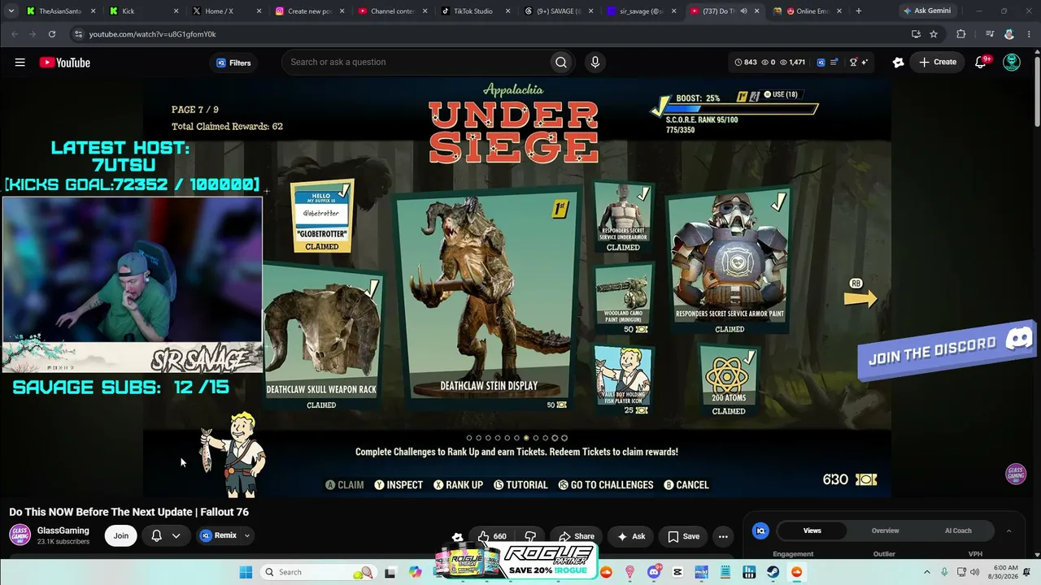Open the GlassGaming channel name link
This screenshot has width=1041, height=585.
pos(63,531)
